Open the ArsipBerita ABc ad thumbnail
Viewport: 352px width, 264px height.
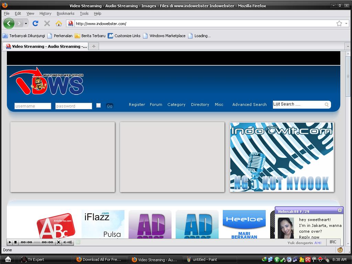56,225
